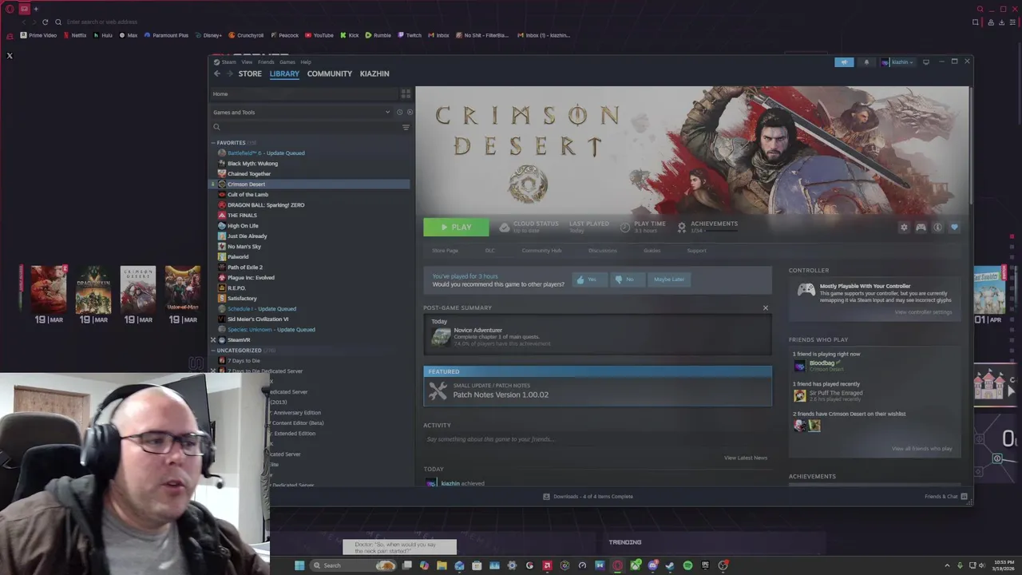Close the Post-Game Summary panel
The image size is (1022, 575).
(765, 308)
